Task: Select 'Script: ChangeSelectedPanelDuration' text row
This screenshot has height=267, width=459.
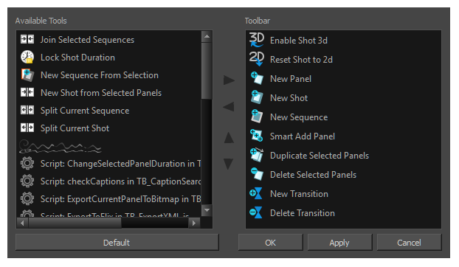Action: point(120,164)
